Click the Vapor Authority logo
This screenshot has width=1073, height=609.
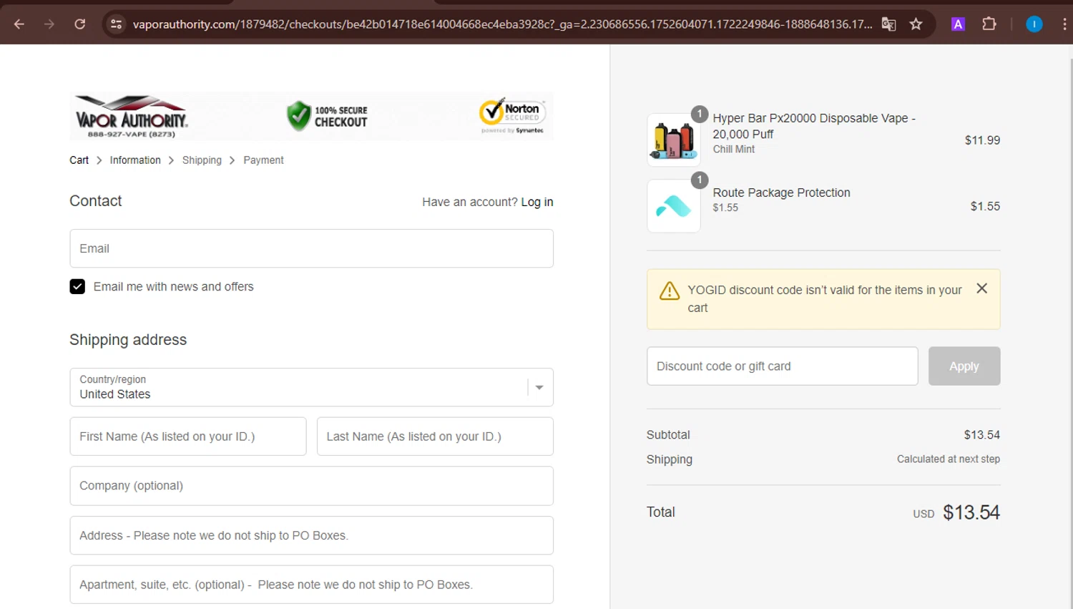[132, 117]
